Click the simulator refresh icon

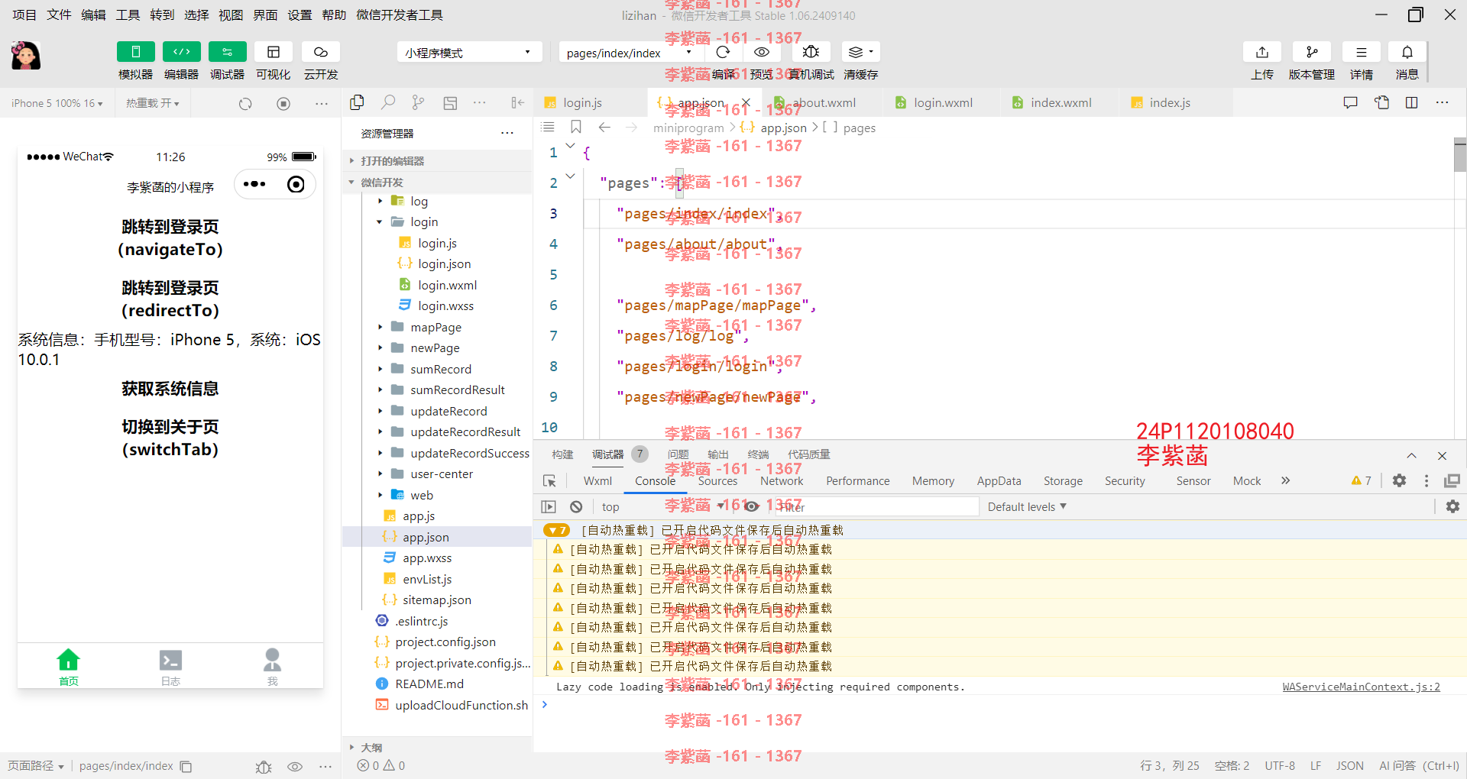(x=245, y=104)
